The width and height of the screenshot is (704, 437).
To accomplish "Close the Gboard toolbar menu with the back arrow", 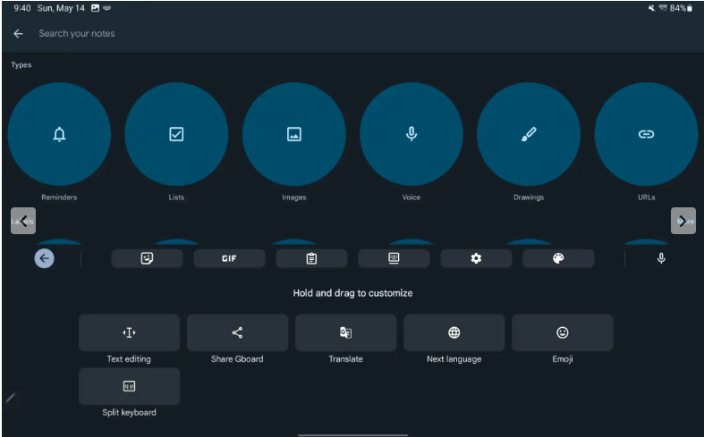I will click(45, 258).
